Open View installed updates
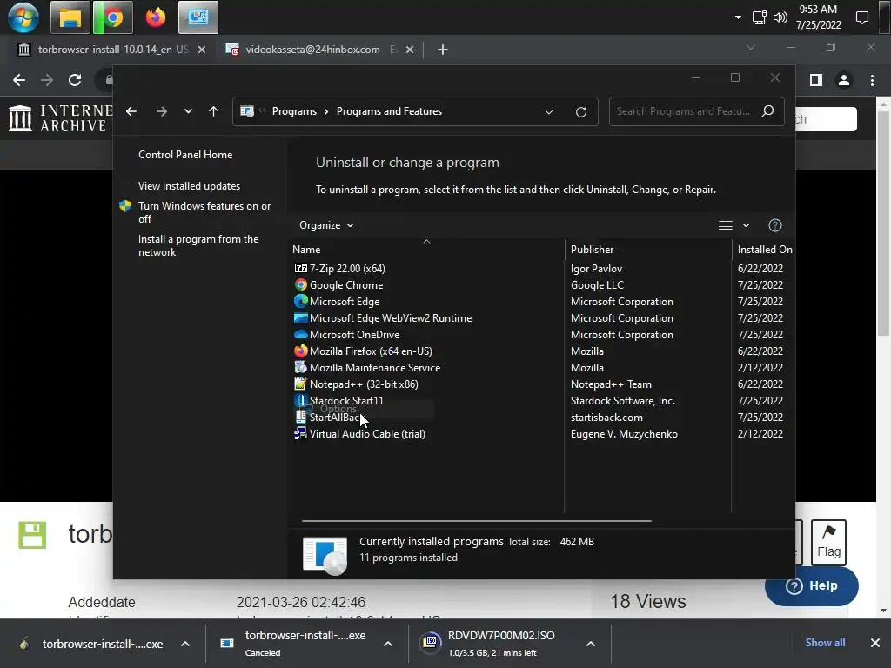The image size is (891, 668). [189, 186]
